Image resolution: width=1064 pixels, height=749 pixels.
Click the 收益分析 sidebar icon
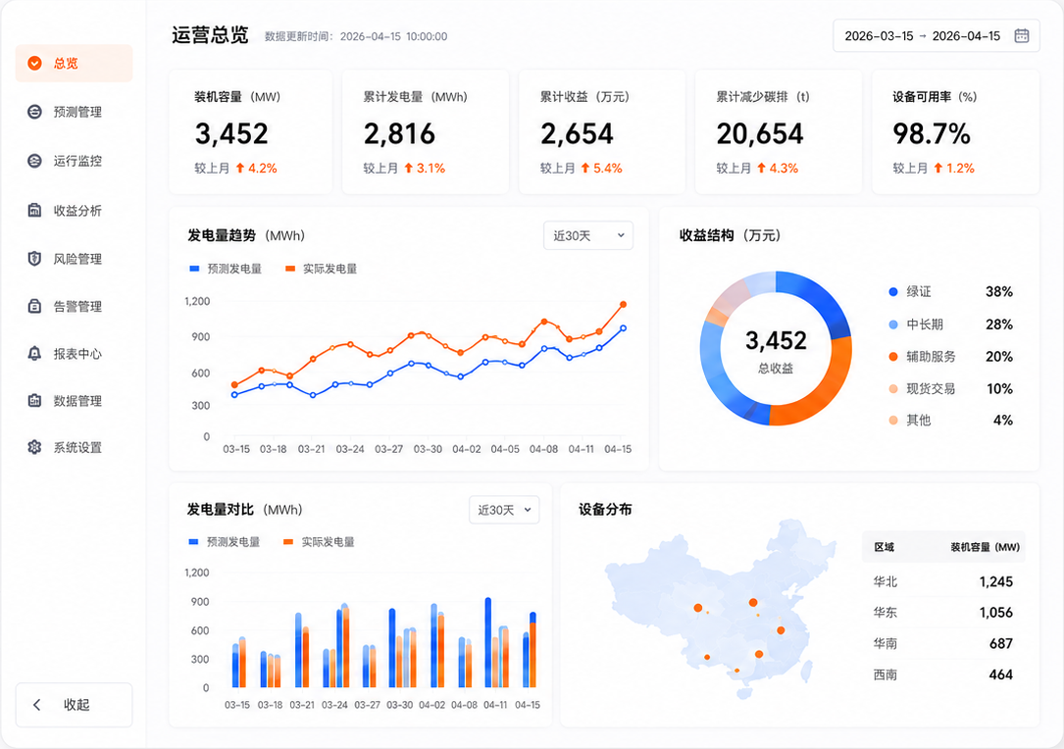(34, 211)
